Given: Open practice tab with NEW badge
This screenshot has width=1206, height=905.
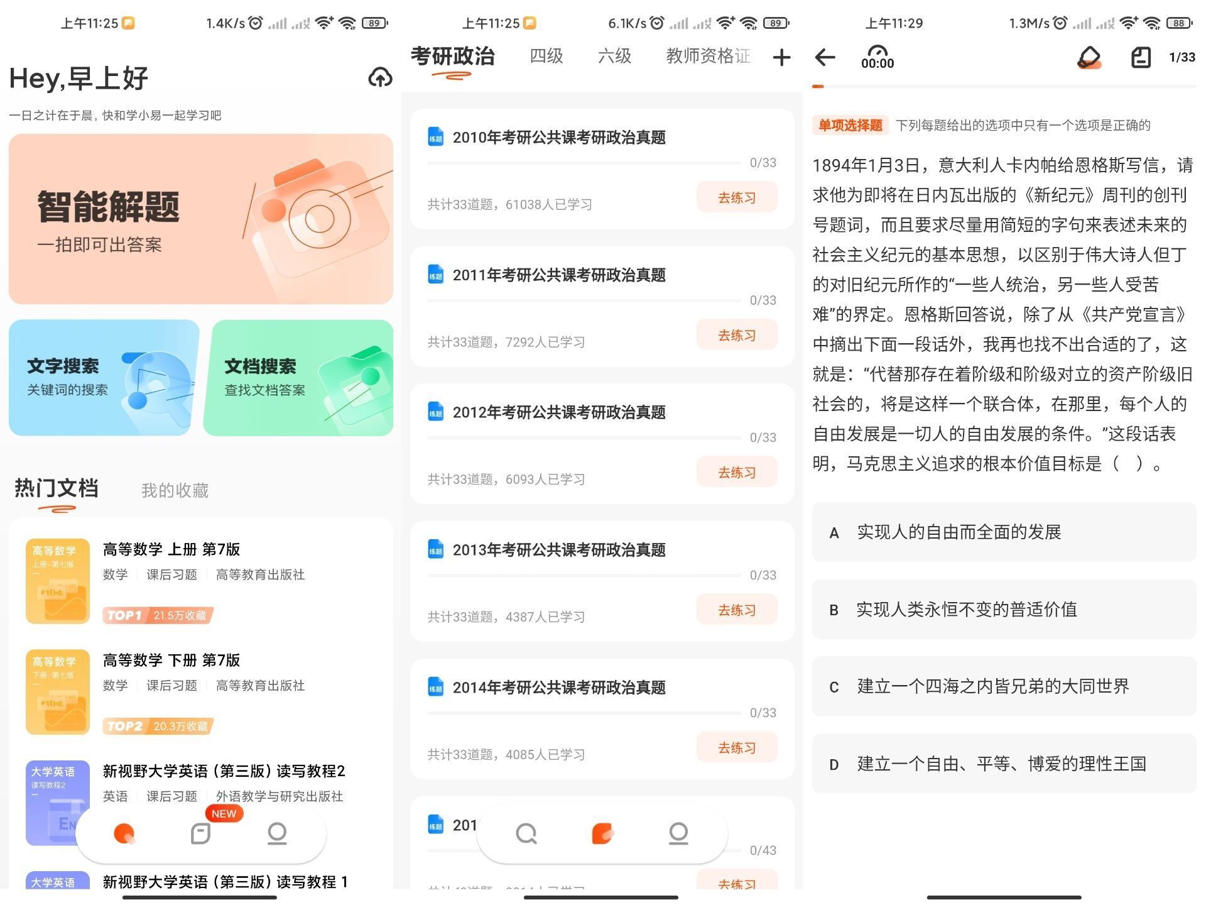Looking at the screenshot, I should (201, 833).
